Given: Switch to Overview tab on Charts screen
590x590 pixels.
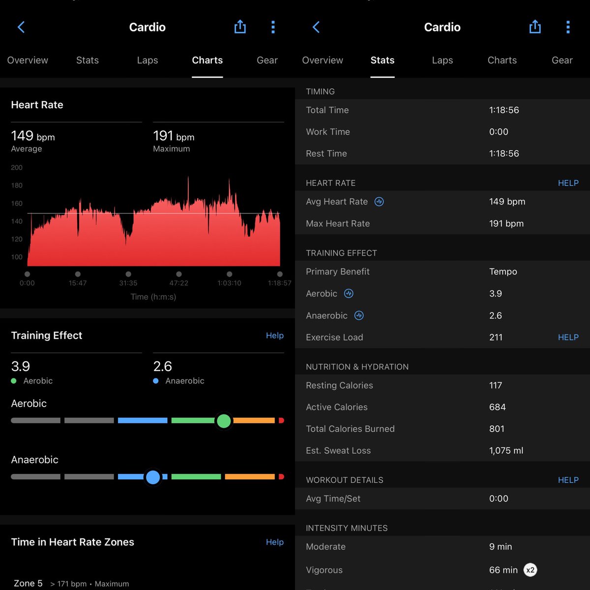Looking at the screenshot, I should 28,60.
